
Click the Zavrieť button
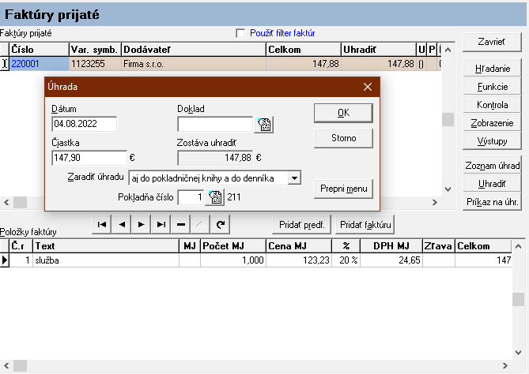[x=492, y=42]
